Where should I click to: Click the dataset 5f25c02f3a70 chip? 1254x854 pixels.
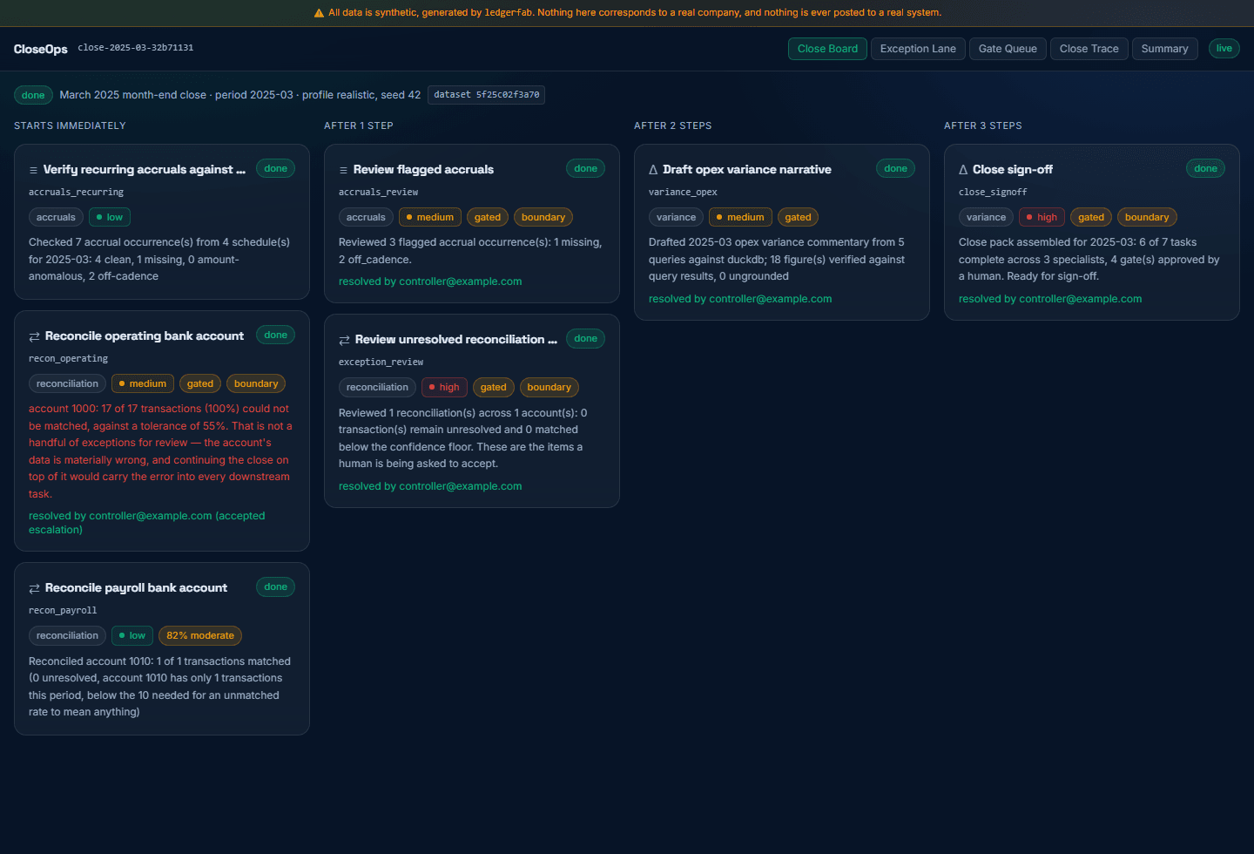[486, 95]
